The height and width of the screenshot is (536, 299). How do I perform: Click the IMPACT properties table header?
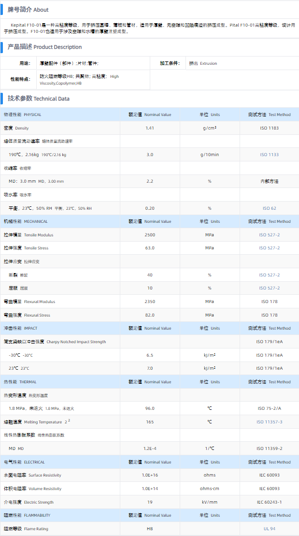tap(20, 328)
